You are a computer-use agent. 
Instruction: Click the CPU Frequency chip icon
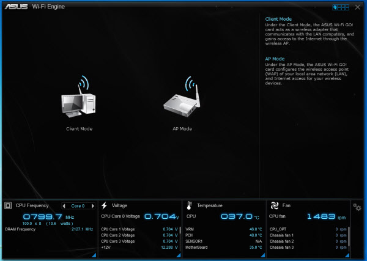[x=8, y=205]
